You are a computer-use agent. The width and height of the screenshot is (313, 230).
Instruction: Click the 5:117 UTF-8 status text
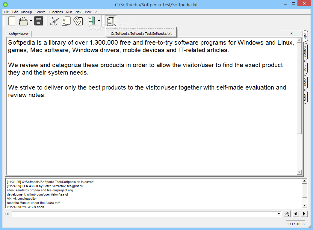295,224
